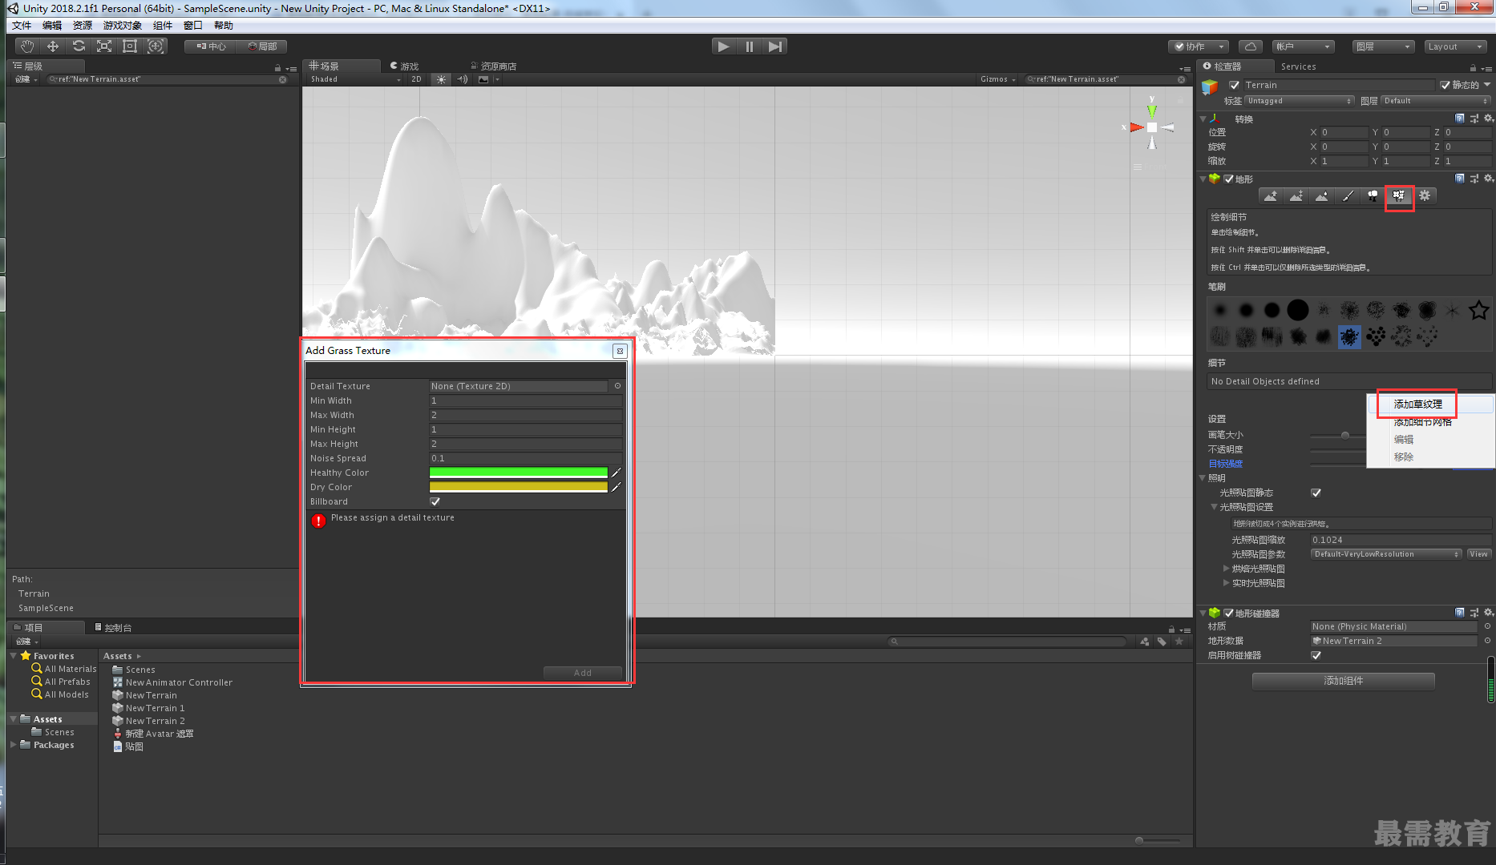The width and height of the screenshot is (1496, 865).
Task: Clear hierarchy search field
Action: (282, 79)
